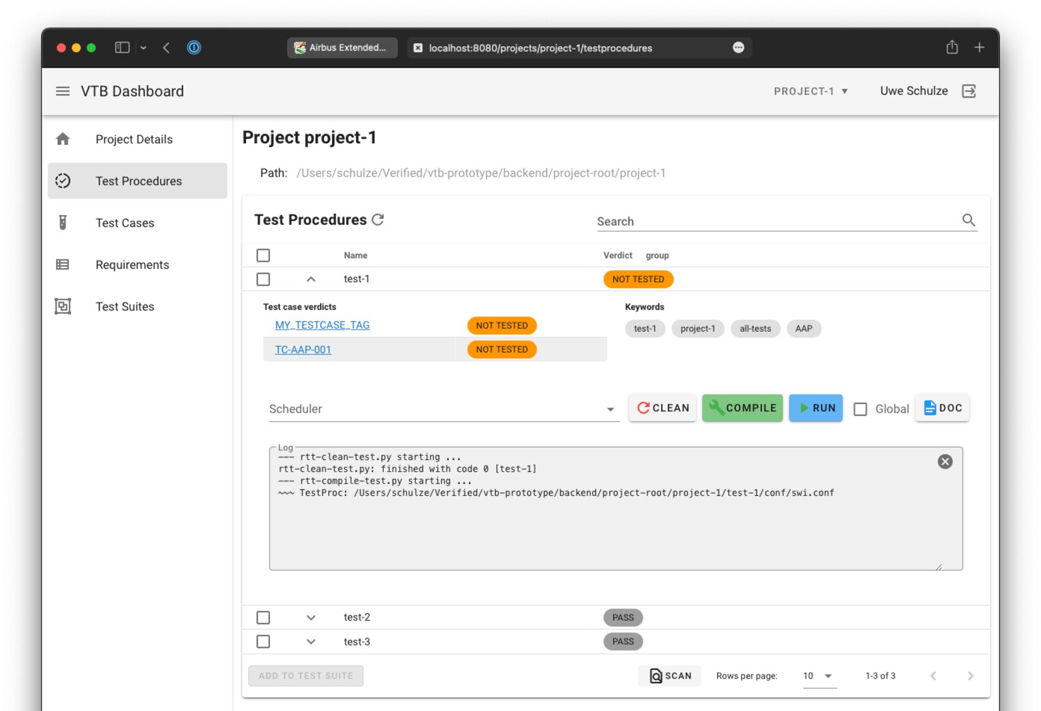Toggle the select-all header checkbox
Viewport: 1041px width, 711px height.
pyautogui.click(x=263, y=255)
